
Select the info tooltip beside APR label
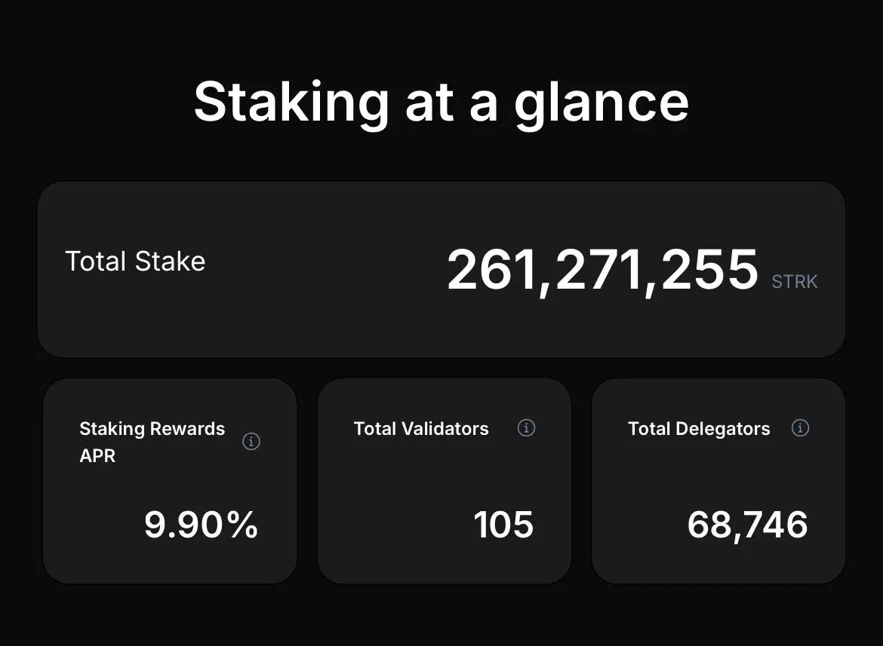[x=251, y=441]
